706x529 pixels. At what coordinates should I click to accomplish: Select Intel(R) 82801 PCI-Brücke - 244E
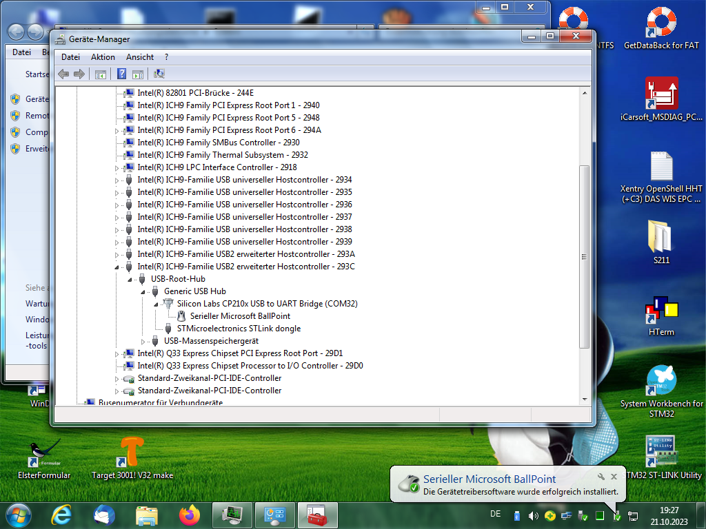(x=195, y=93)
